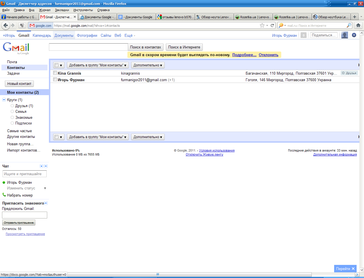The image size is (364, 278).
Task: Click the bookmark star in the address bar
Action: [x=262, y=25]
